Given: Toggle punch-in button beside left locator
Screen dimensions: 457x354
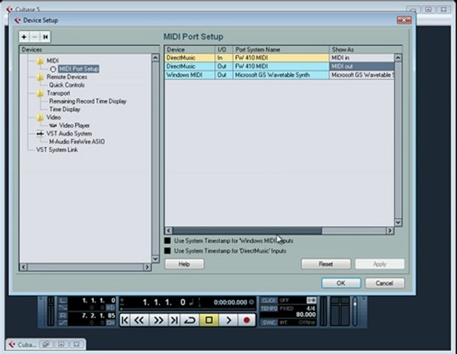Looking at the screenshot, I should tap(111, 307).
